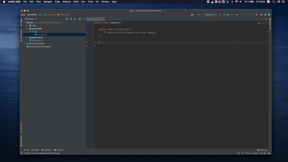Toggle the Structure side tab

(x=21, y=127)
